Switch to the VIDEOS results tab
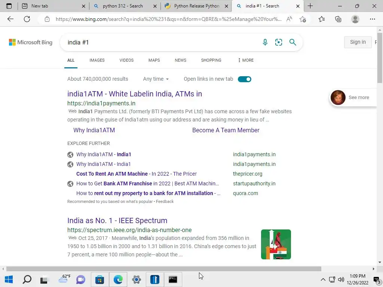 [126, 60]
